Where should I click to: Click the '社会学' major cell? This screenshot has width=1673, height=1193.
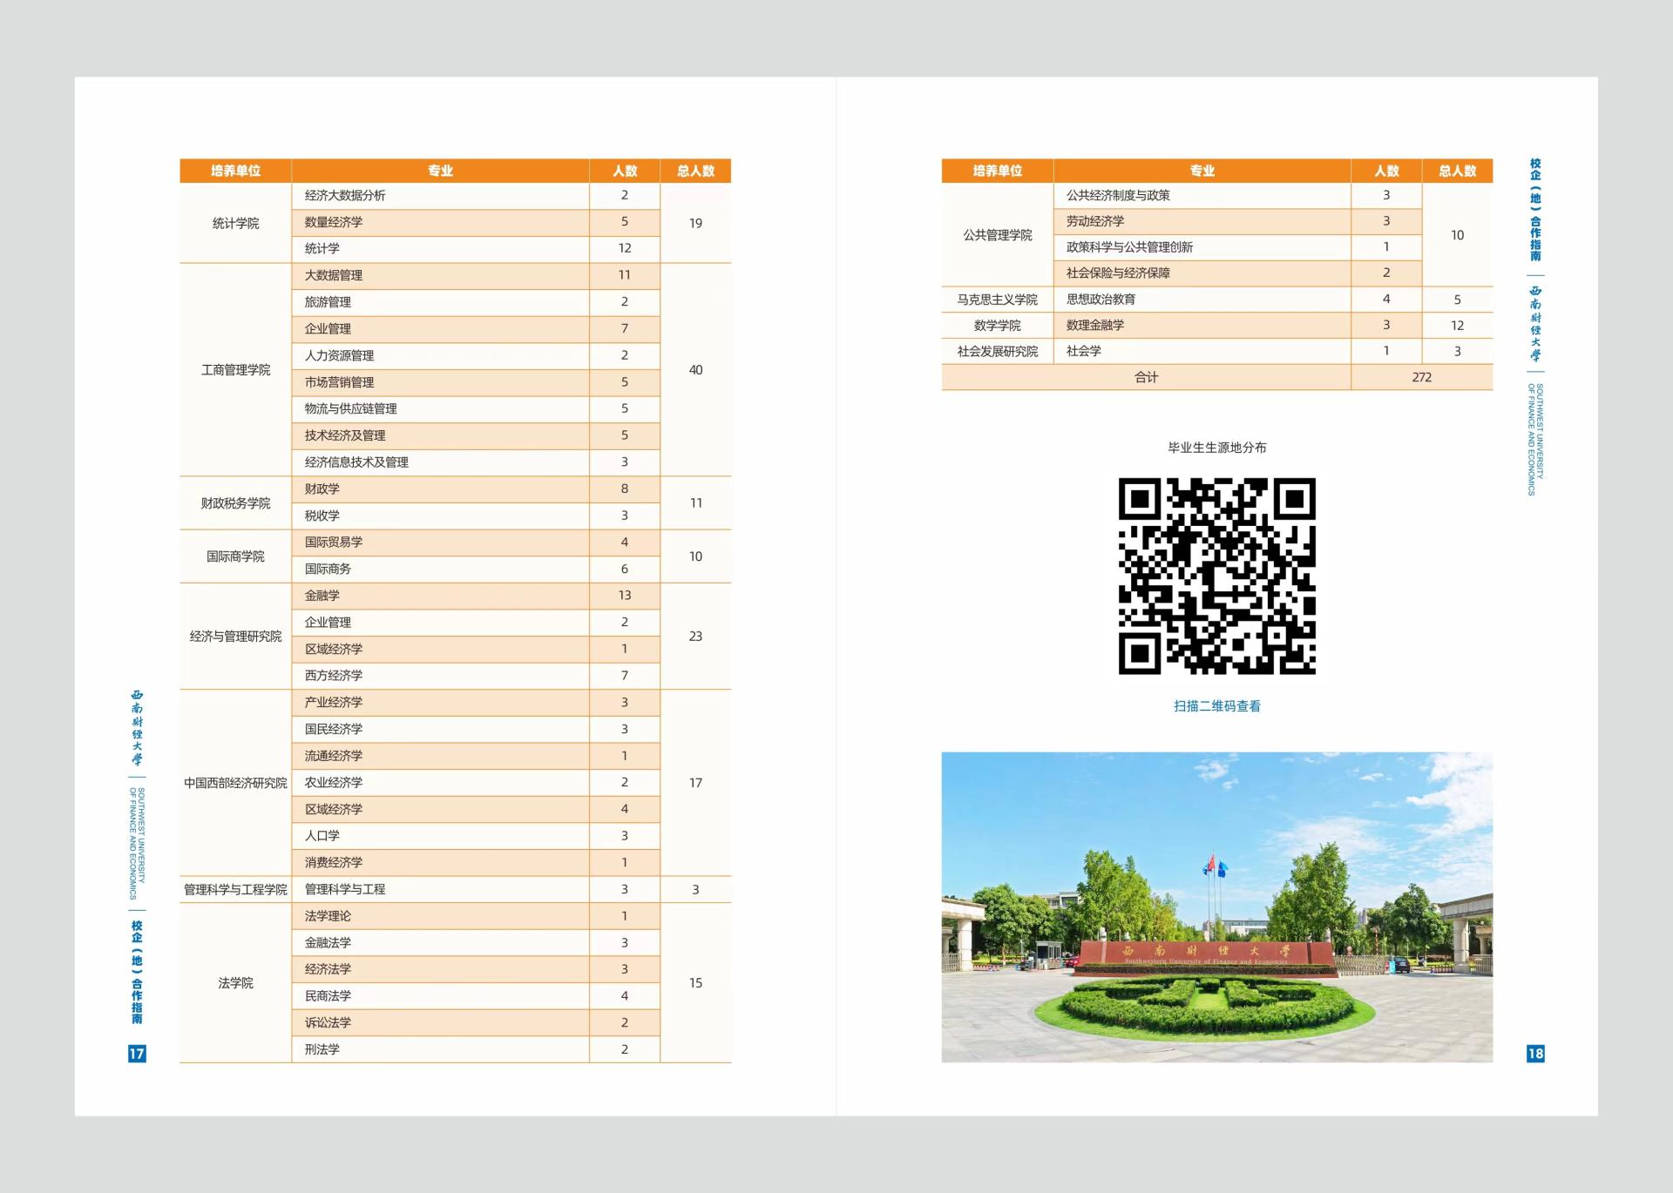click(1202, 352)
